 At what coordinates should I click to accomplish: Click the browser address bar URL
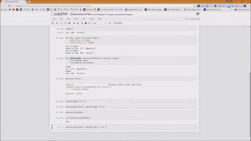(x=53, y=6)
